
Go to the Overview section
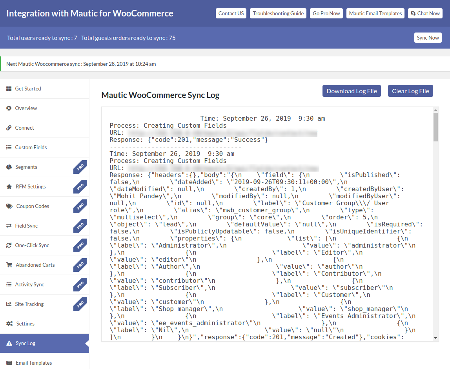point(44,108)
